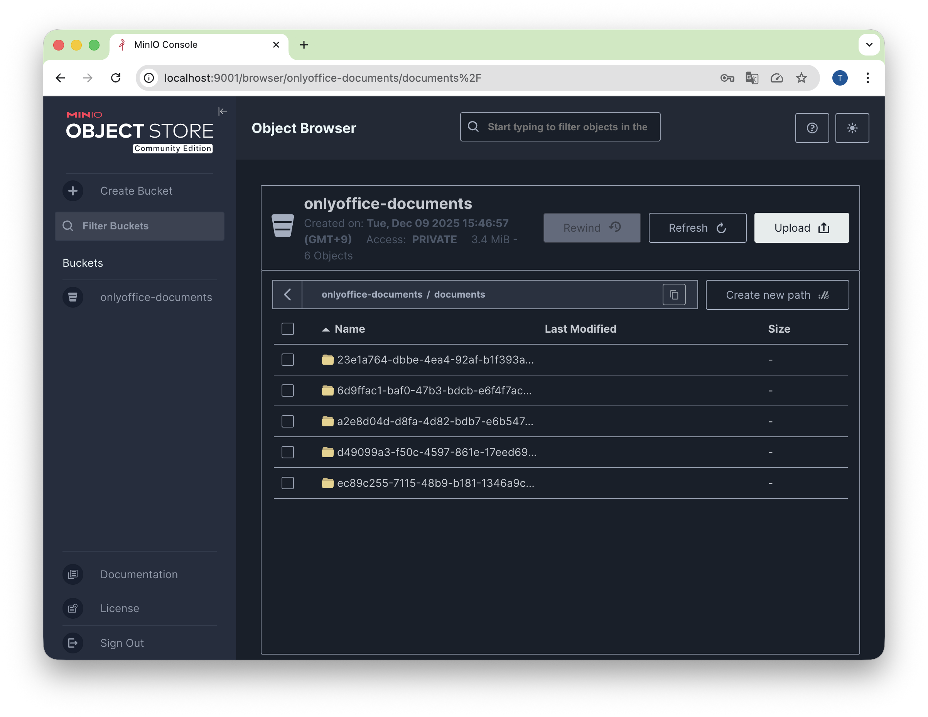
Task: Click the Sign Out sidebar item
Action: [x=139, y=643]
